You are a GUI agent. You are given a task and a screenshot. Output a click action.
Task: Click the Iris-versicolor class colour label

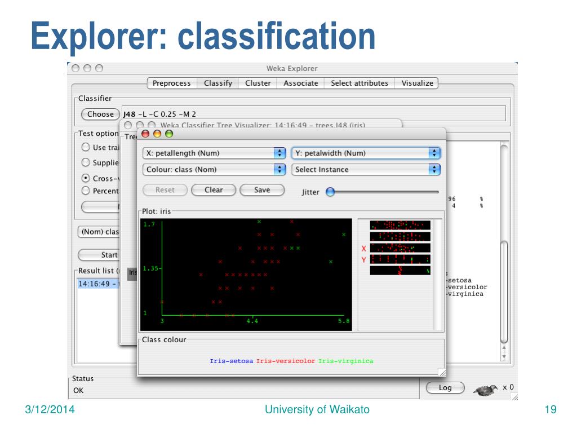click(x=286, y=361)
